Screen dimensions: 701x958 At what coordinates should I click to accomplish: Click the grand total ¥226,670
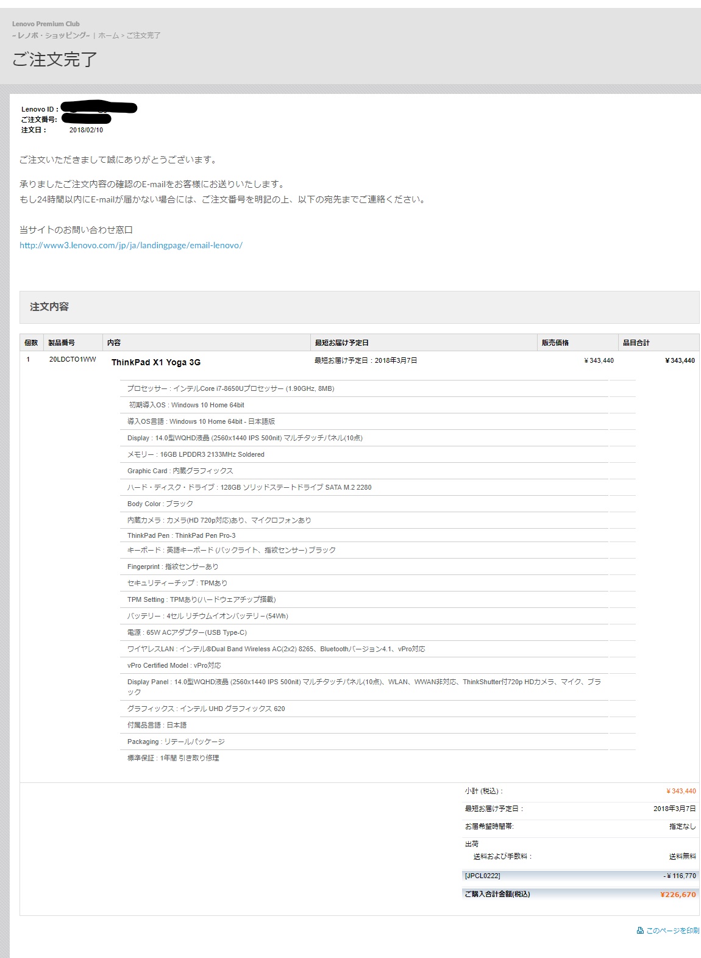(678, 895)
